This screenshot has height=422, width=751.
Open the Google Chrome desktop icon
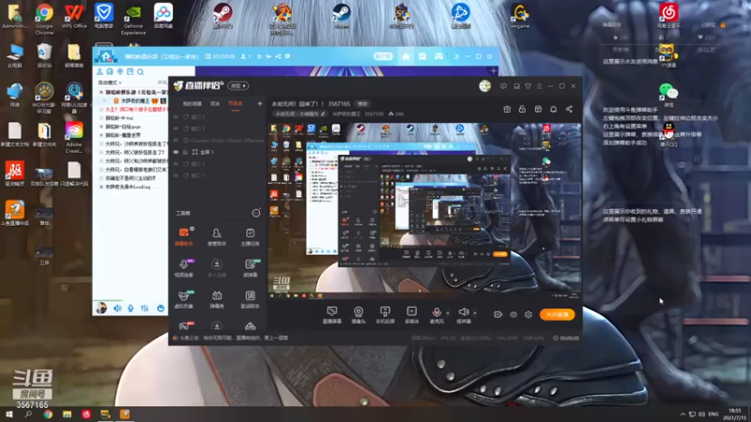pos(44,18)
